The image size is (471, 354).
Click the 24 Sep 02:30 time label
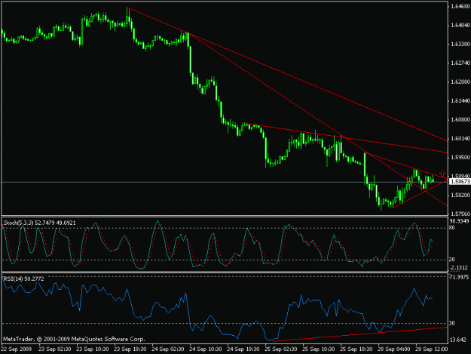coord(168,349)
